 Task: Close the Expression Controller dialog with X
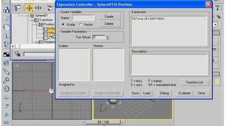[x=208, y=5]
